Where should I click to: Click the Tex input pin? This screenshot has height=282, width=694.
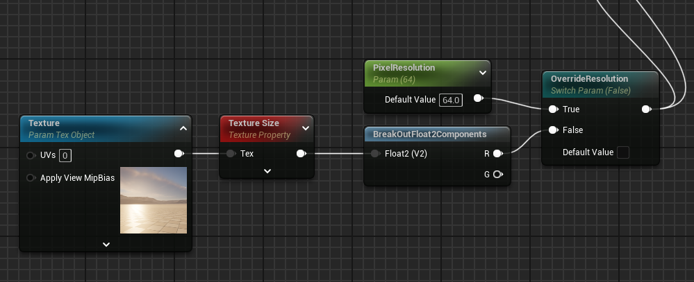tap(231, 154)
